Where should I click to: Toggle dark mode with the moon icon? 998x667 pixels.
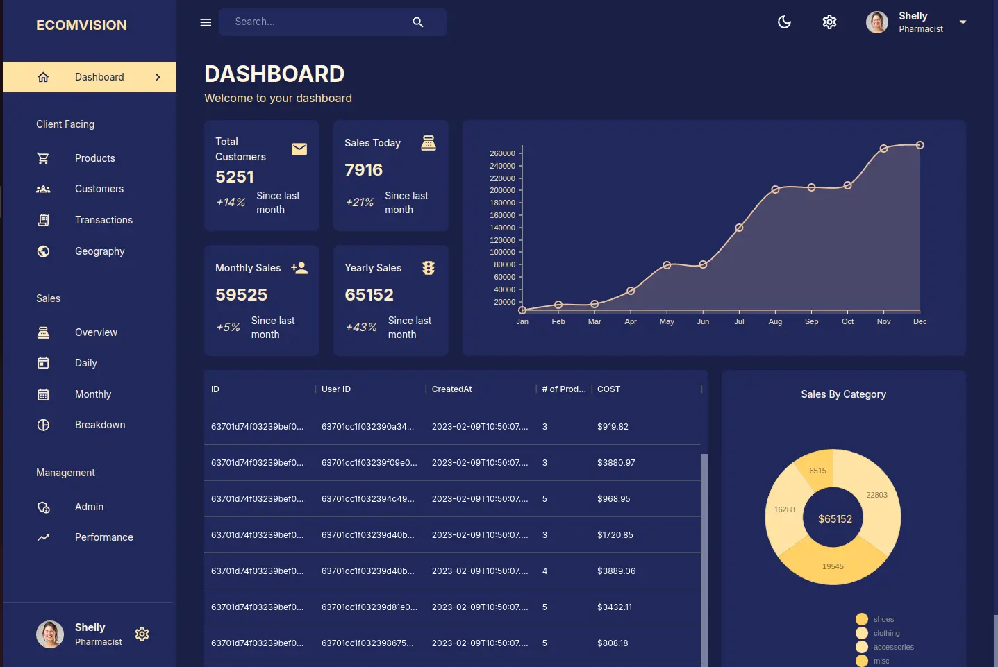pos(784,22)
